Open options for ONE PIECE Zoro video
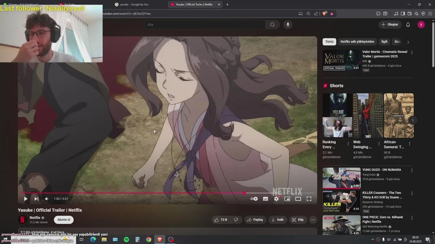This screenshot has width=435, height=244. (412, 218)
